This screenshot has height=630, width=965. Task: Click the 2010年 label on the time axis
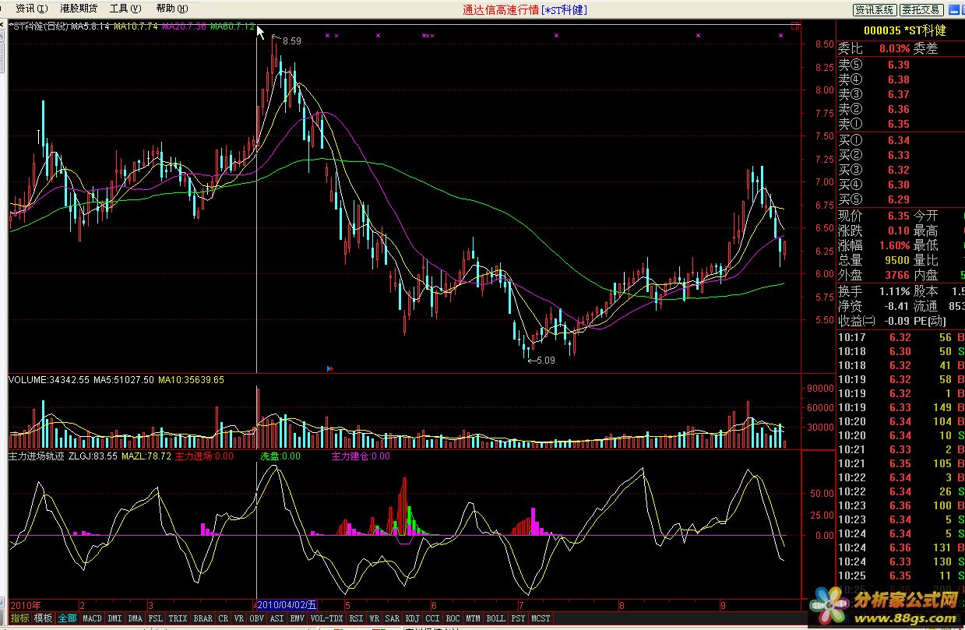tap(26, 604)
